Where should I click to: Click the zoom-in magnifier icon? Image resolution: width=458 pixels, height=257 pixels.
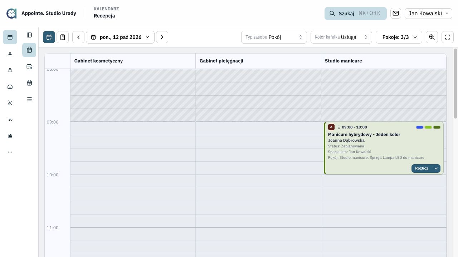point(432,37)
